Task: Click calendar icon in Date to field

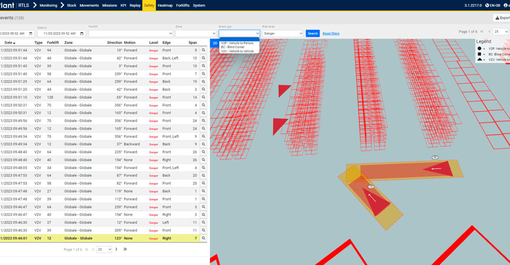Action: coord(83,33)
